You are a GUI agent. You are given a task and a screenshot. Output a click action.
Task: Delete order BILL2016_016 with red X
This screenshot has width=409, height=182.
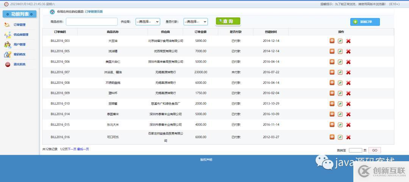click(x=348, y=137)
